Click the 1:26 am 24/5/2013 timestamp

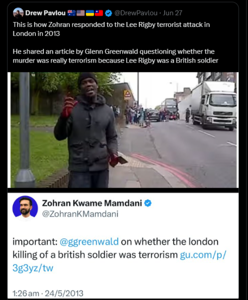coord(48,293)
